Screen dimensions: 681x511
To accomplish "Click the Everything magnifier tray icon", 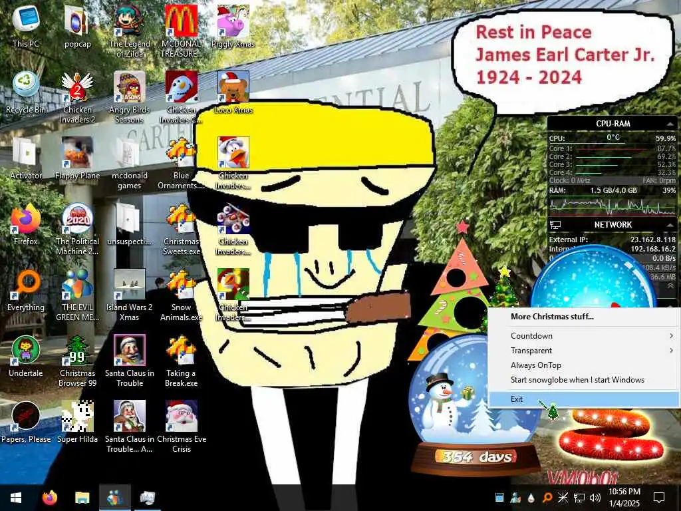I will click(547, 498).
